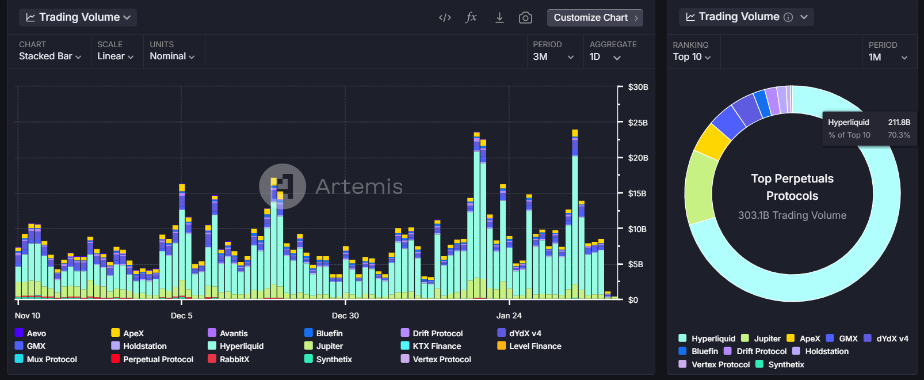The image size is (924, 380).
Task: Expand the Linear scale dropdown
Action: (x=115, y=56)
